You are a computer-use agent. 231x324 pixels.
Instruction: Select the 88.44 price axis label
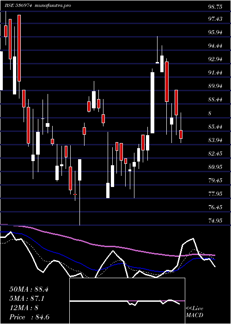(x=215, y=100)
